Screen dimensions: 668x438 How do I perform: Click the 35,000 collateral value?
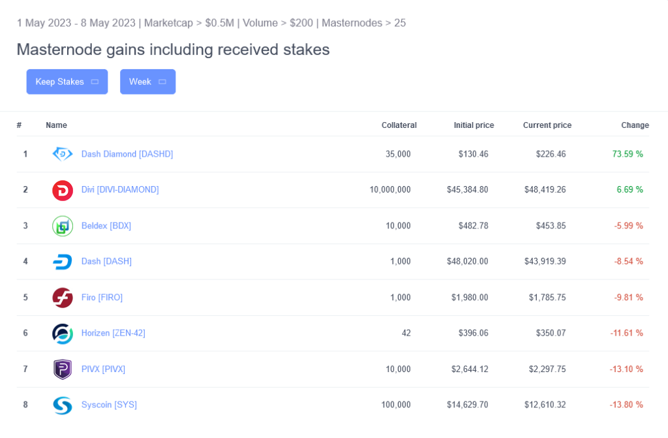[398, 154]
